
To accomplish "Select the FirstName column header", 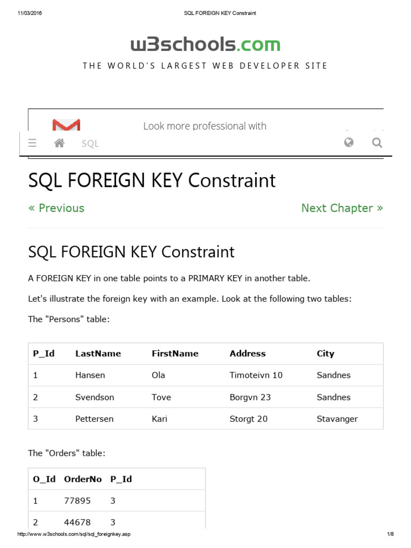I will pyautogui.click(x=175, y=354).
